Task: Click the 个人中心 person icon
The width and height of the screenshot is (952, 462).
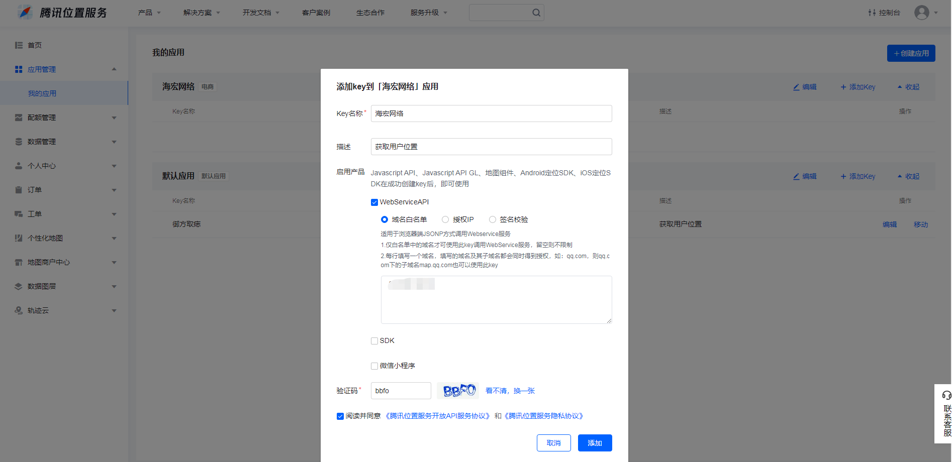Action: [x=19, y=166]
